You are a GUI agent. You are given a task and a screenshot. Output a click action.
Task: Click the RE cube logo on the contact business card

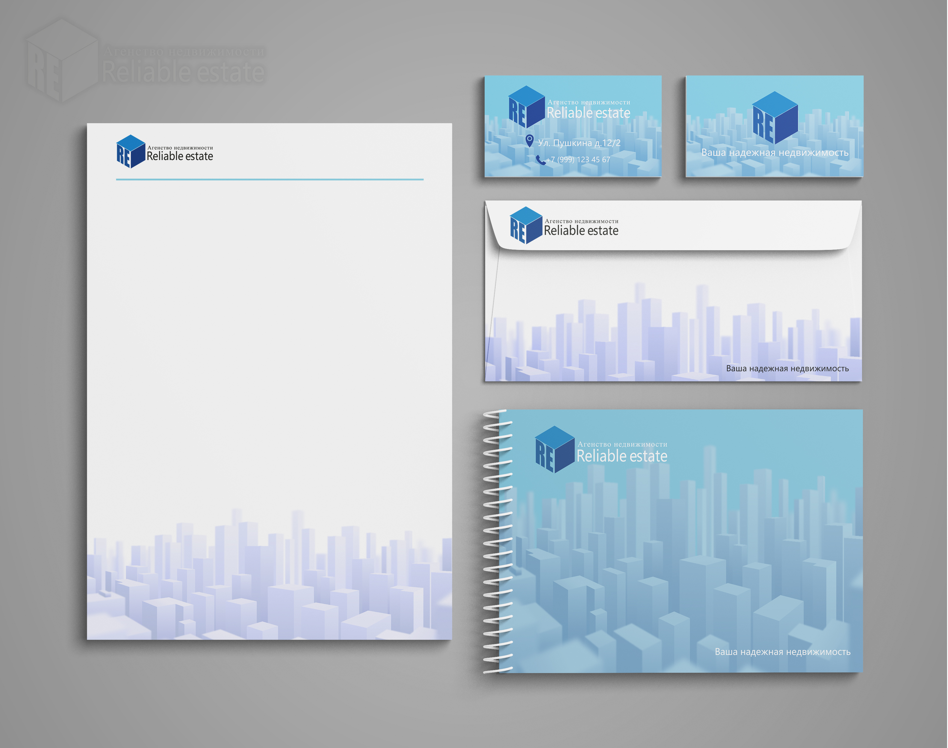(527, 107)
